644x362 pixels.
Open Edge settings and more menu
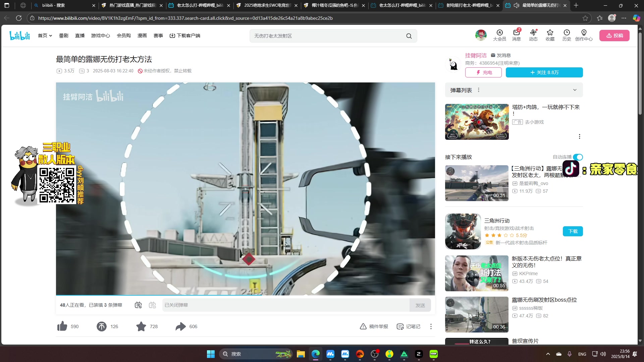(624, 18)
